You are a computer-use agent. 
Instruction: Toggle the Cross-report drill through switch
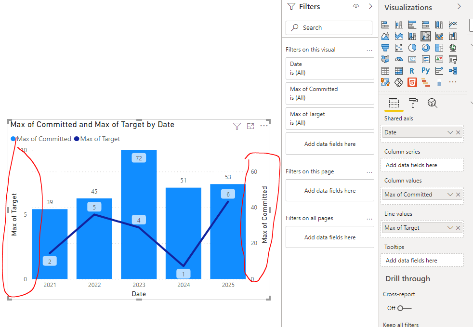click(404, 308)
